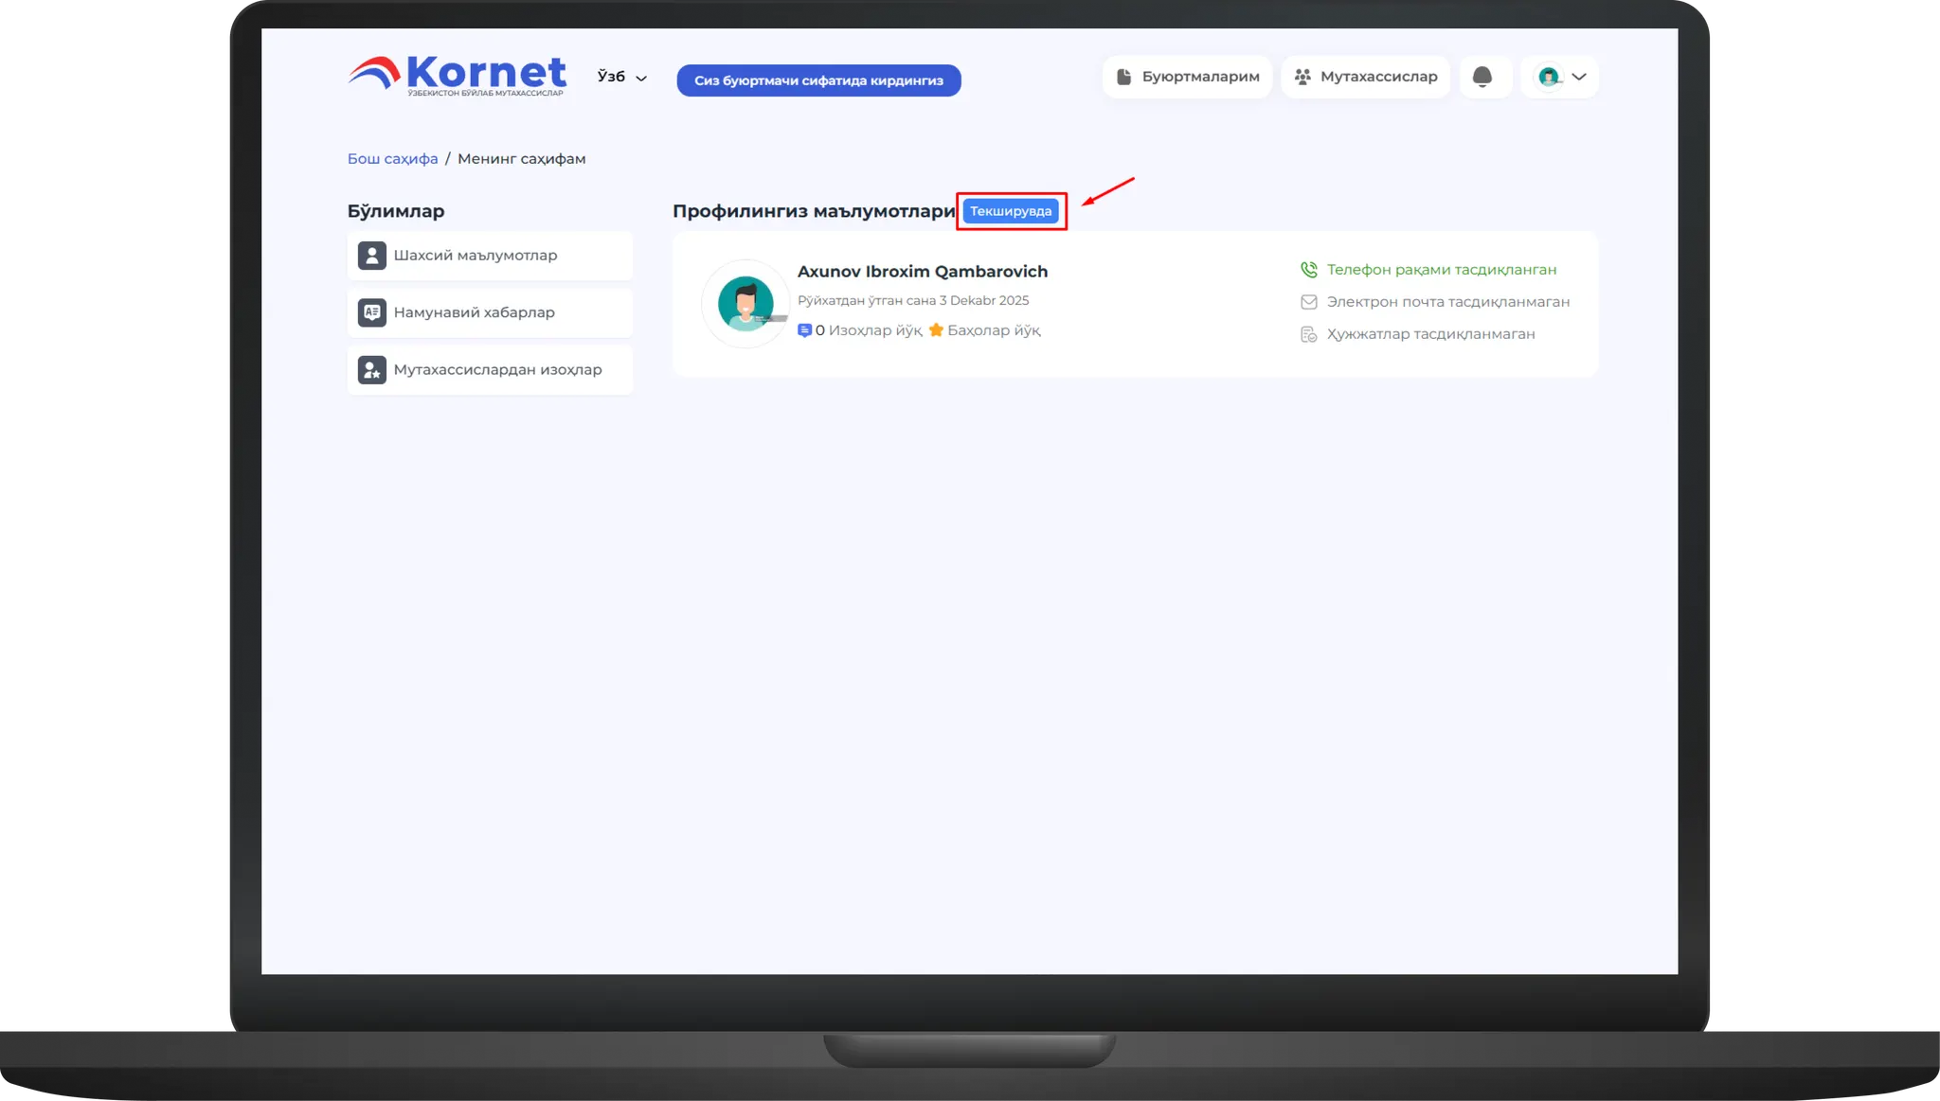This screenshot has height=1101, width=1940.
Task: Open the Ўзб language dropdown
Action: 621,77
